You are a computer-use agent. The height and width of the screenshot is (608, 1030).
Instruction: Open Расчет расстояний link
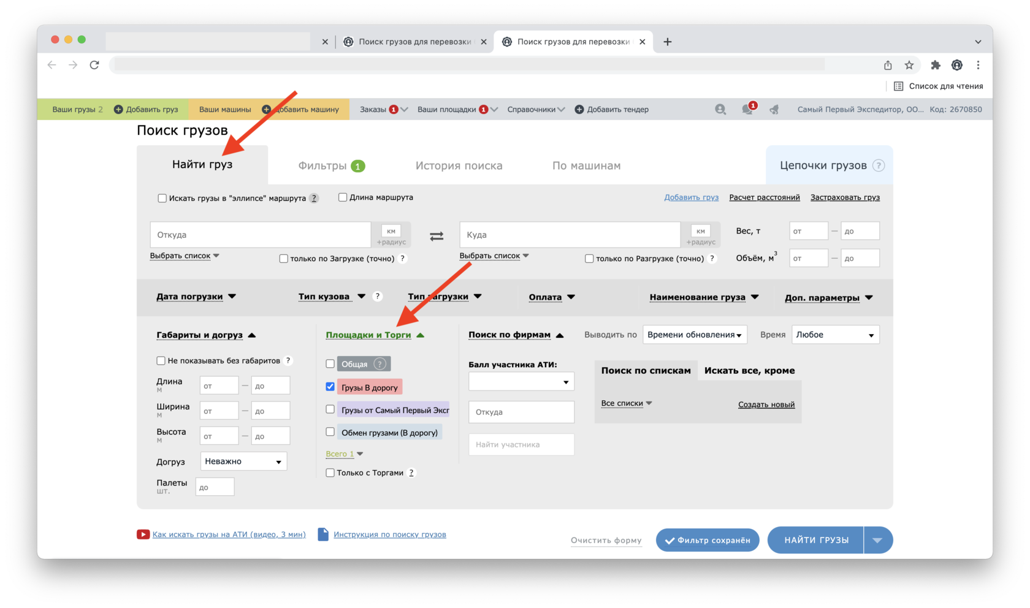point(765,197)
